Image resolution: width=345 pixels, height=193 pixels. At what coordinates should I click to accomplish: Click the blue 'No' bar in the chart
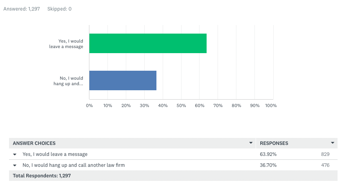click(x=123, y=80)
